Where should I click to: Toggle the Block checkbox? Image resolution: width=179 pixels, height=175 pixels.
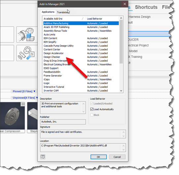92,115
